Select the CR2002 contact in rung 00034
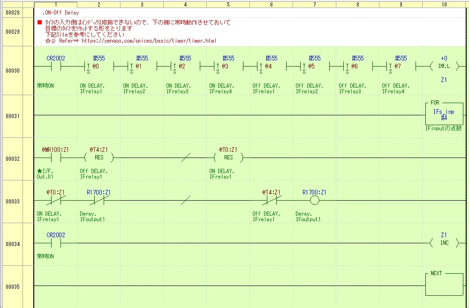 pyautogui.click(x=56, y=243)
